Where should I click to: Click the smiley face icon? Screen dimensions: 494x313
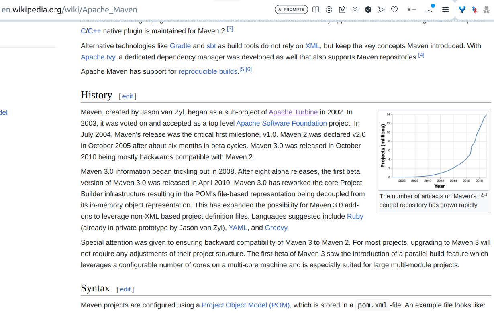click(x=329, y=10)
